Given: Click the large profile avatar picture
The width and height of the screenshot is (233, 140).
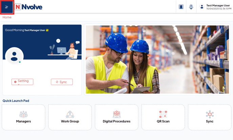Looking at the screenshot, I should click(14, 56).
